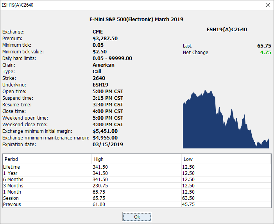Click the 6 Months row label

13,180
